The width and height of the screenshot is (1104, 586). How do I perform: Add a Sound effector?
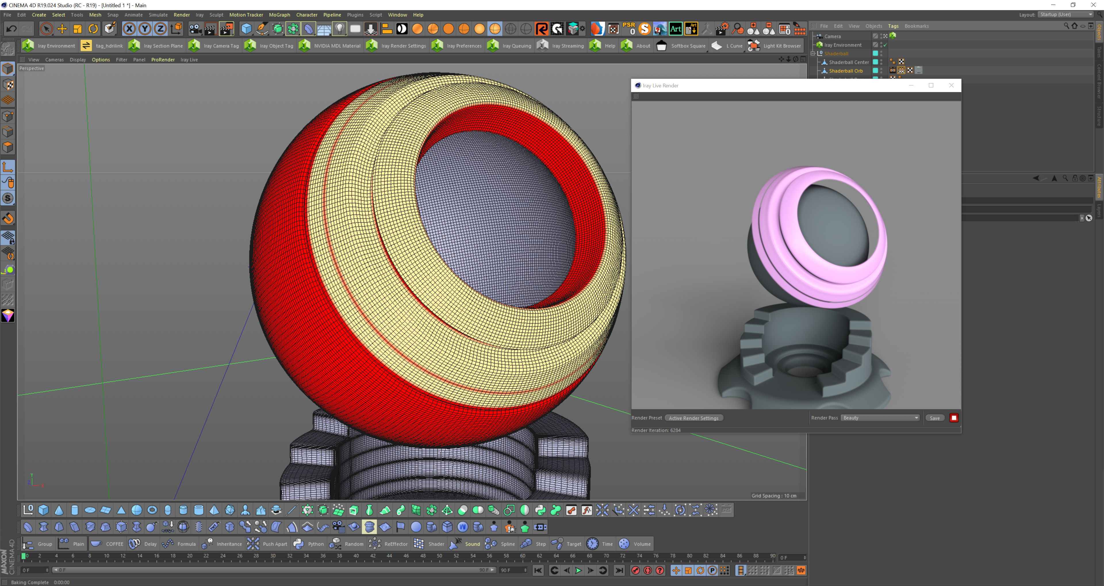(x=465, y=543)
